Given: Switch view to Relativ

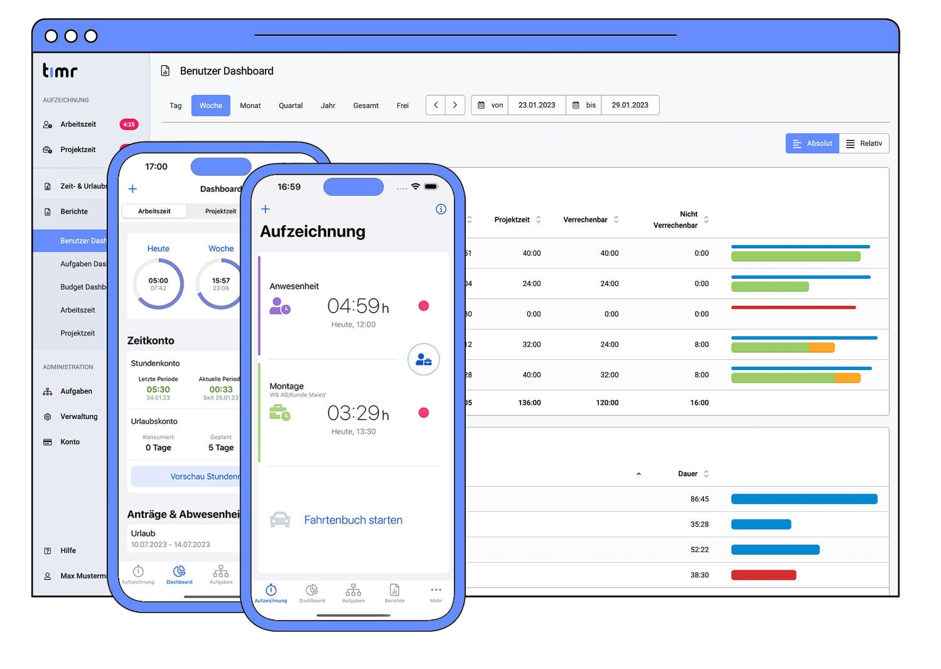Looking at the screenshot, I should pos(864,143).
